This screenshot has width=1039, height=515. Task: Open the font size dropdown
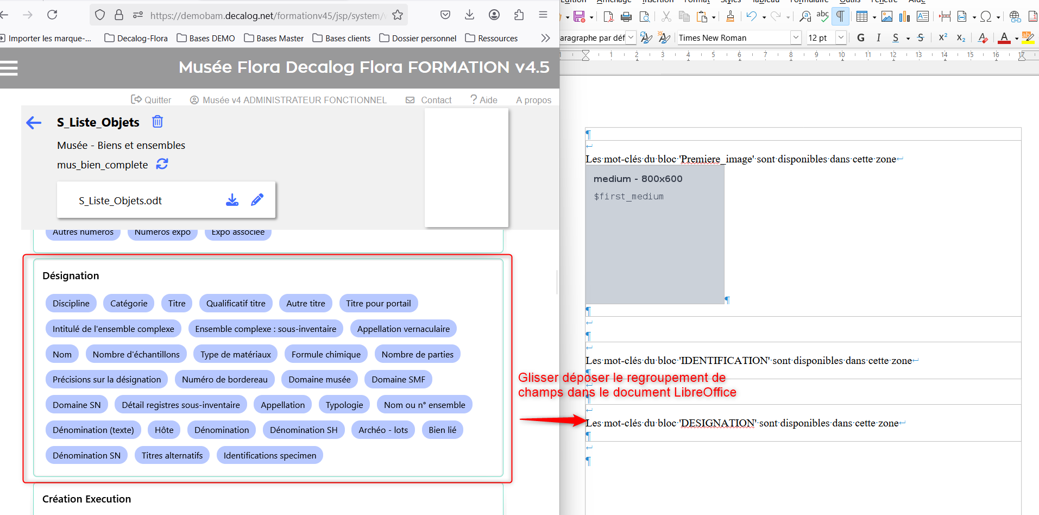pyautogui.click(x=841, y=37)
